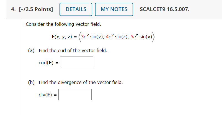Click the [-/2.5 Points] score label
The height and width of the screenshot is (115, 222).
[36, 9]
